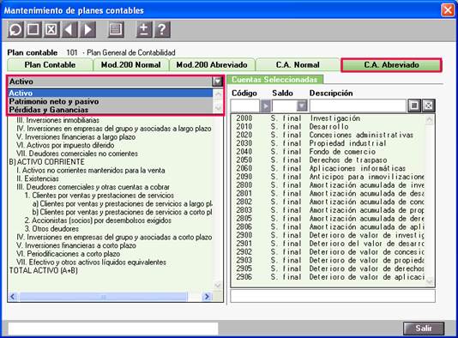Select 1. Clientes por ventas y prestaciones

pyautogui.click(x=99, y=195)
